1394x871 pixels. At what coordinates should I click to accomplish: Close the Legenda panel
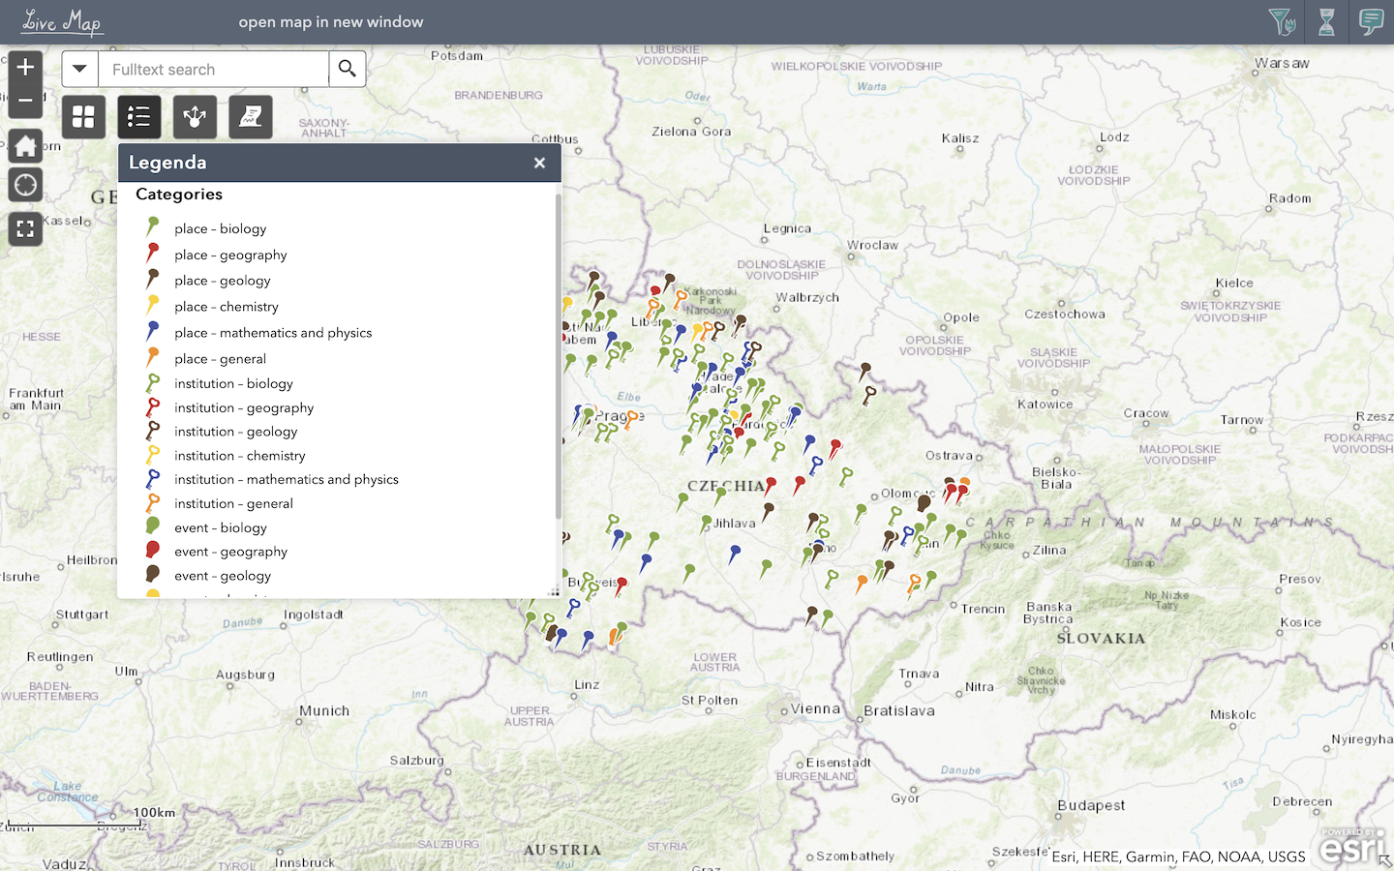[539, 163]
